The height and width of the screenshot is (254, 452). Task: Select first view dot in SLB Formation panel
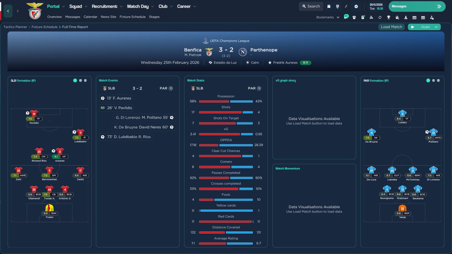(x=75, y=80)
